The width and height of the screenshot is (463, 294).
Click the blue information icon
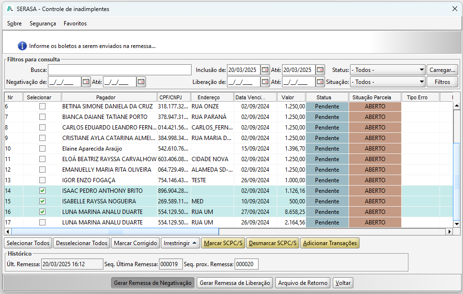click(22, 46)
